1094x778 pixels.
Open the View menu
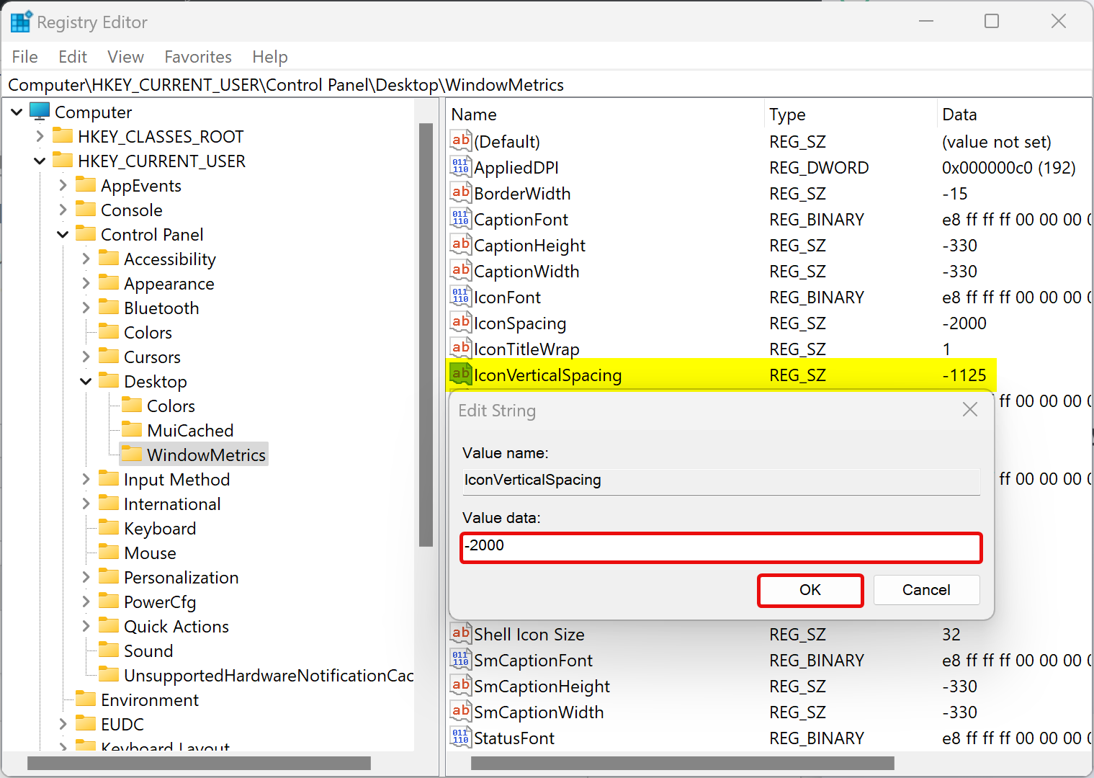126,57
